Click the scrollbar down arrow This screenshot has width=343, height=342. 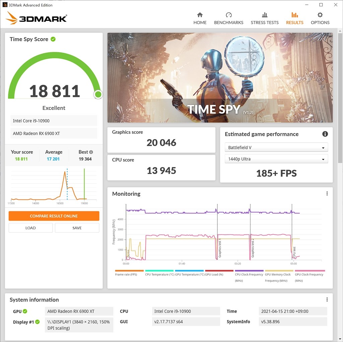340,339
